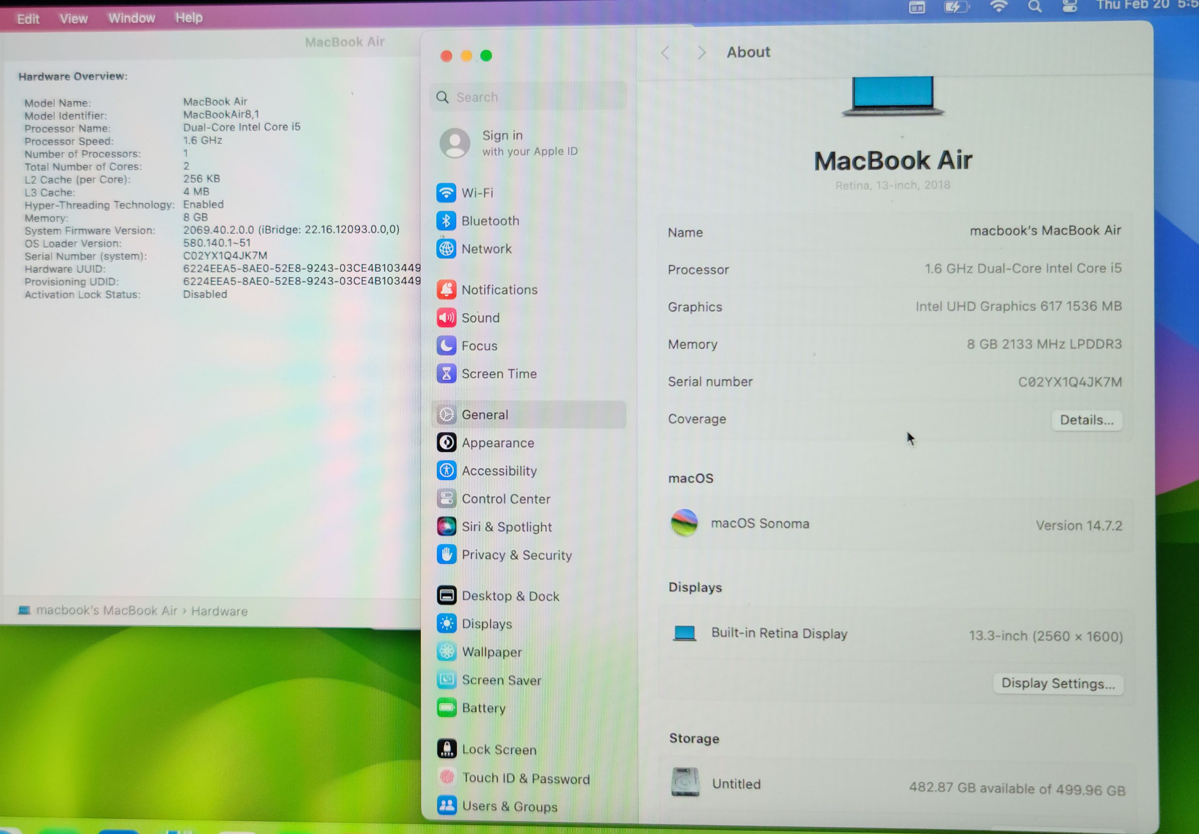Open Notifications preferences

coord(499,290)
